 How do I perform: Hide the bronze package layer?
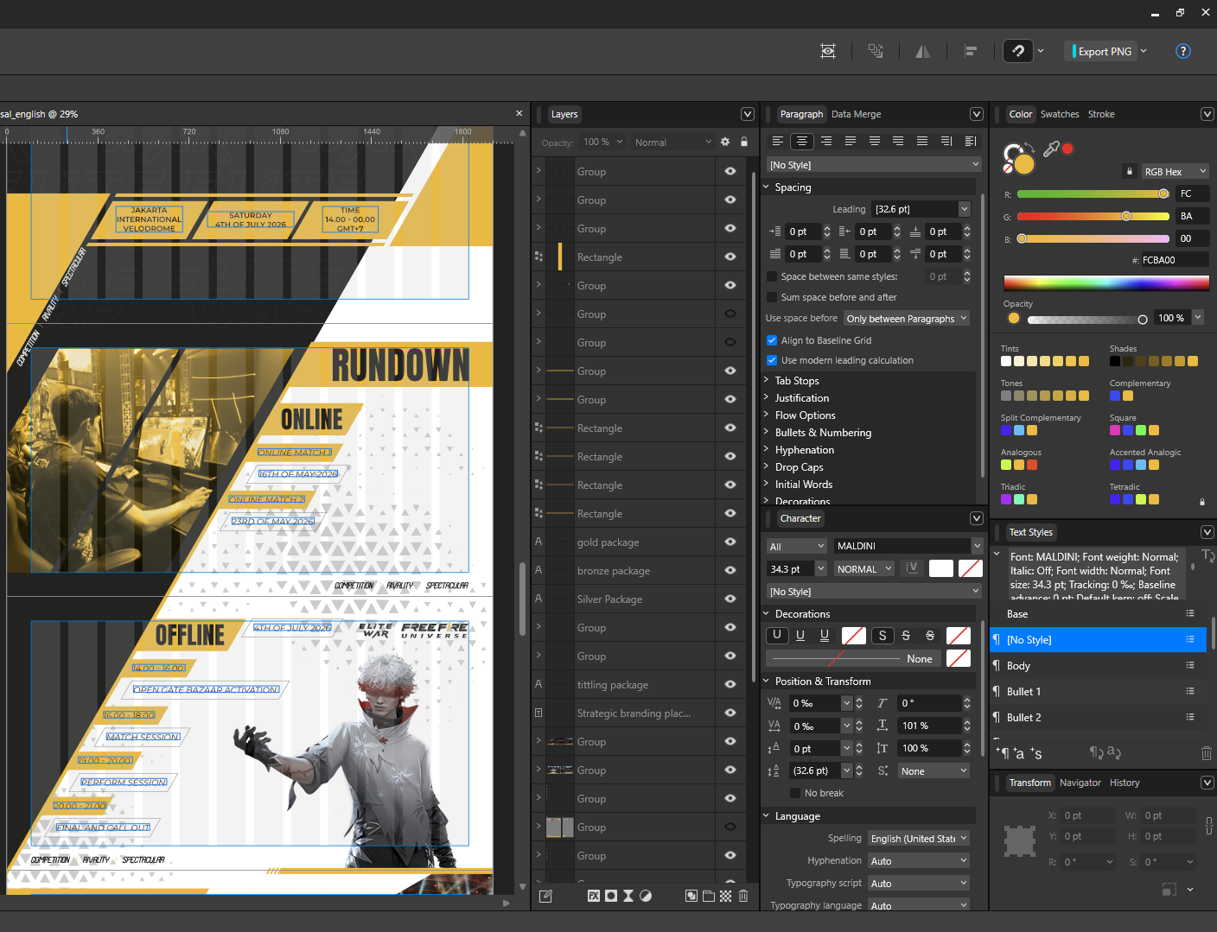coord(730,570)
